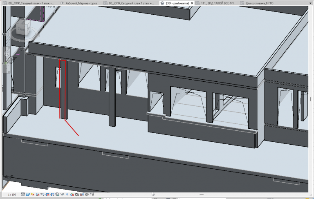Toggle Sun Path icon in view bar
Image resolution: width=314 pixels, height=199 pixels.
click(33, 195)
